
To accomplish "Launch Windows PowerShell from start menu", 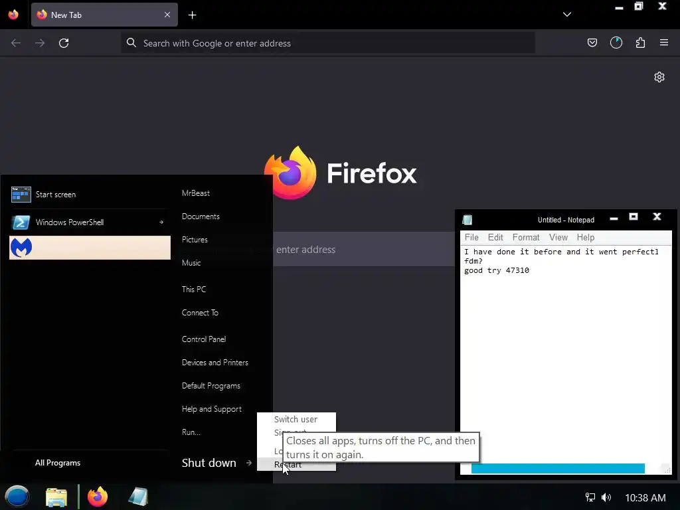I will point(90,222).
